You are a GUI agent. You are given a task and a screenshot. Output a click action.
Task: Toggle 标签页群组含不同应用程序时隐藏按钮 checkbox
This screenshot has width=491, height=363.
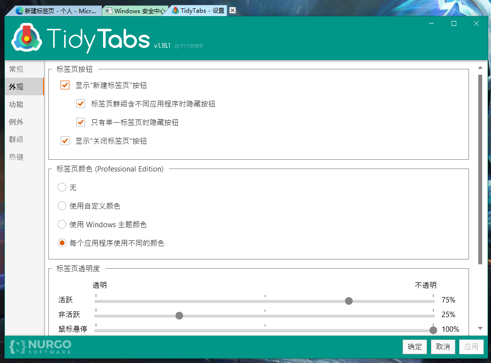(x=81, y=104)
